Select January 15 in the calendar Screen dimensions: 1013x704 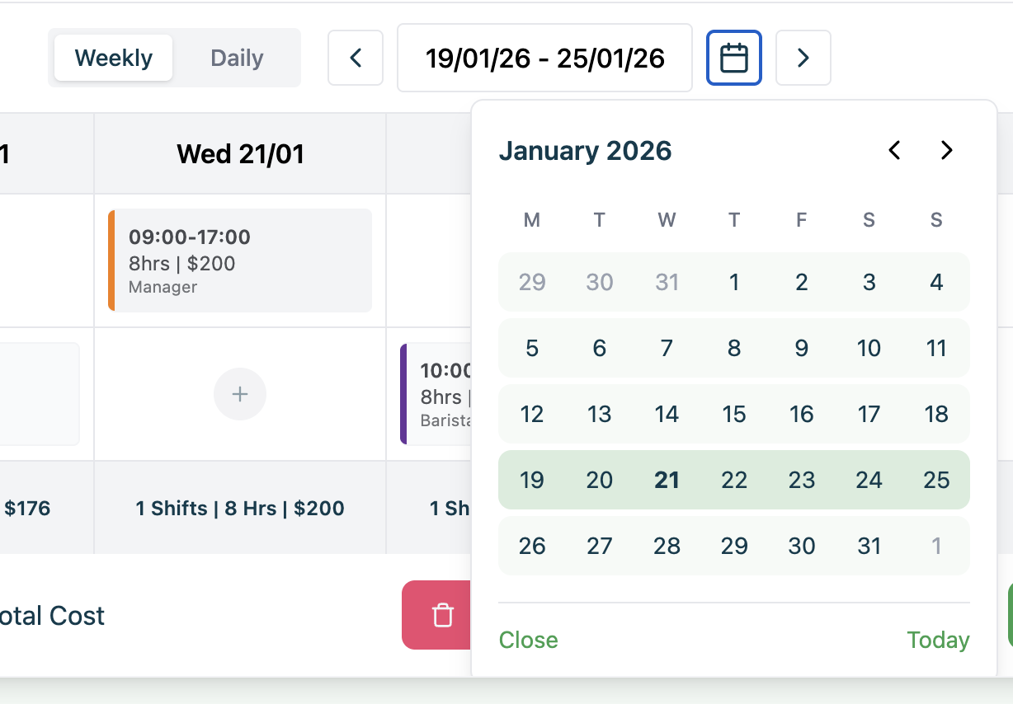pyautogui.click(x=733, y=414)
